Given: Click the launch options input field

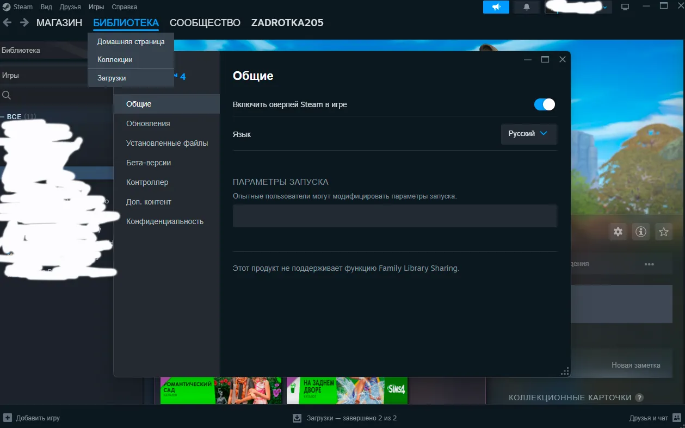Looking at the screenshot, I should (395, 216).
